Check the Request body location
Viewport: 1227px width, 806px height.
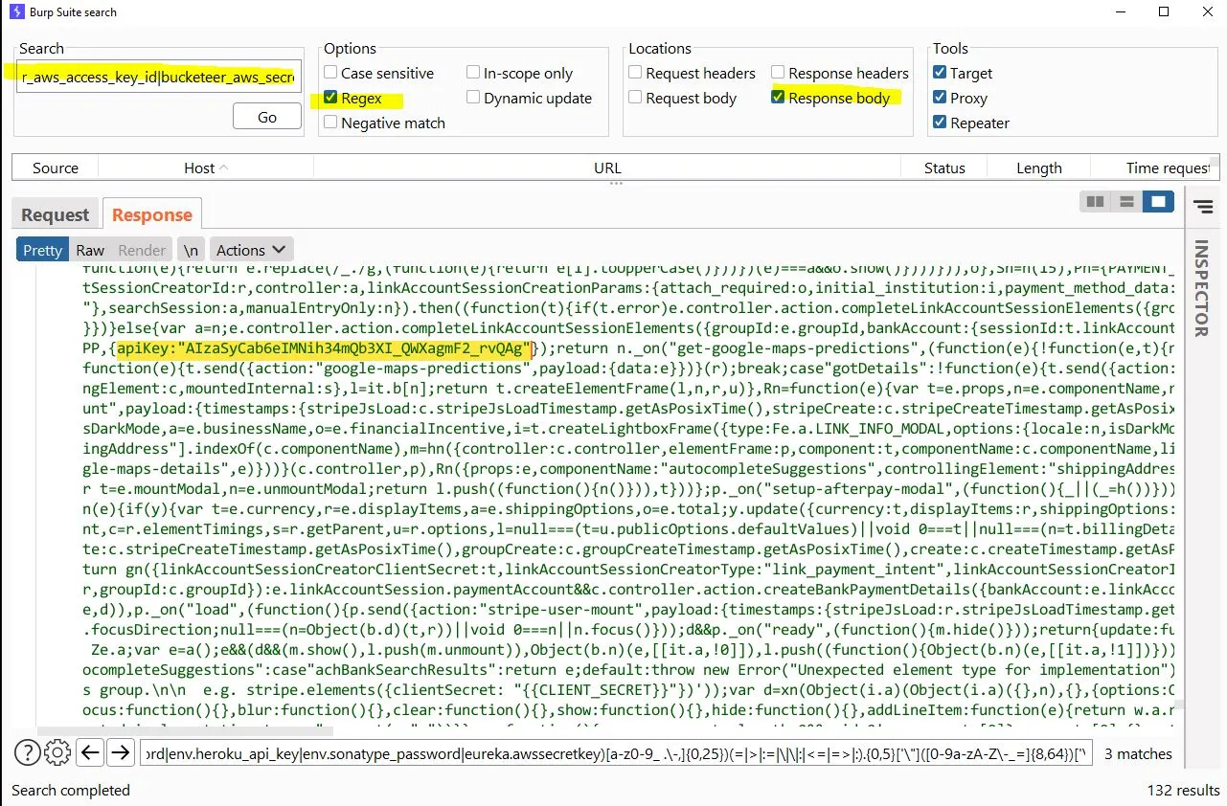click(635, 98)
